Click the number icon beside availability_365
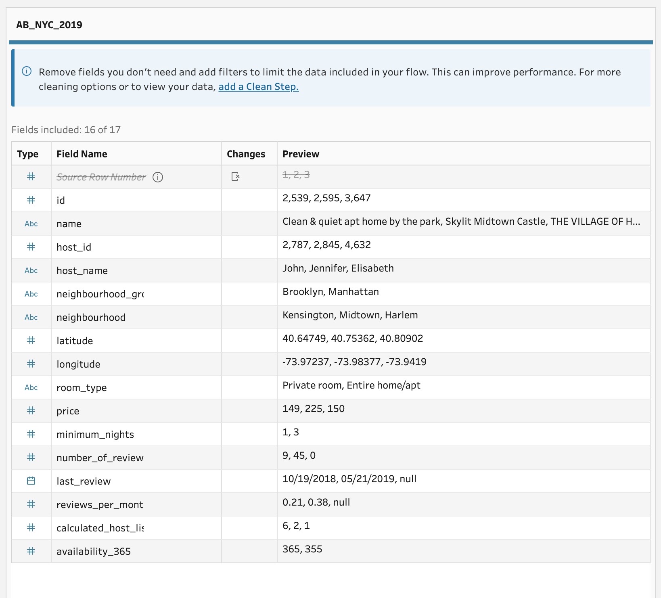 coord(31,551)
